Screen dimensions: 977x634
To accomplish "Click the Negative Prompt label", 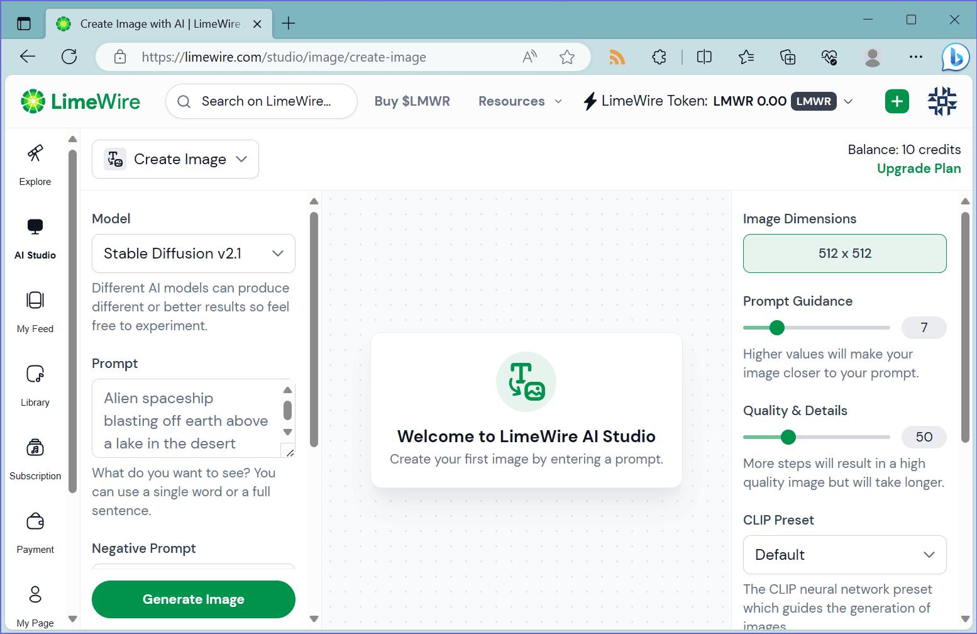I will click(x=144, y=548).
